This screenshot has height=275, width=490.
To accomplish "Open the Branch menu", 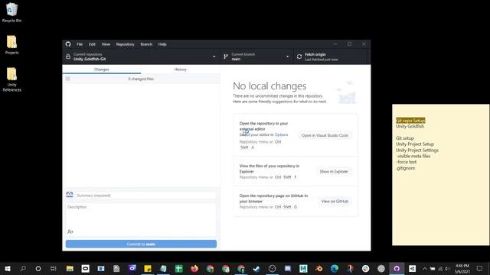I will (146, 44).
